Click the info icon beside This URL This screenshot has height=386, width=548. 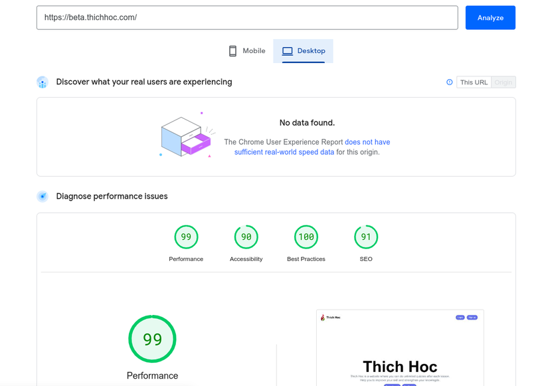click(450, 82)
